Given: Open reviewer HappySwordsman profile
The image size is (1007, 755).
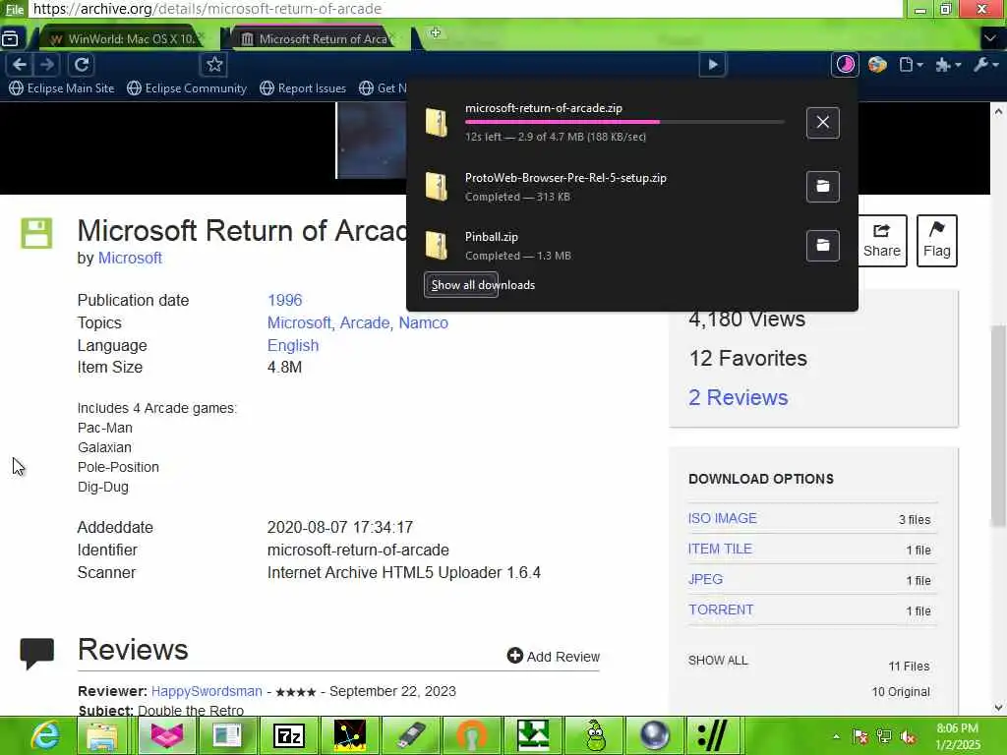Looking at the screenshot, I should click(207, 691).
